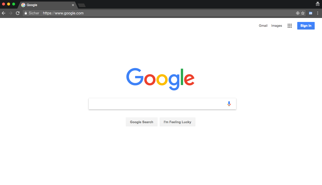This screenshot has width=322, height=185.
Task: Open the blue extension icon in toolbar
Action: pyautogui.click(x=311, y=13)
